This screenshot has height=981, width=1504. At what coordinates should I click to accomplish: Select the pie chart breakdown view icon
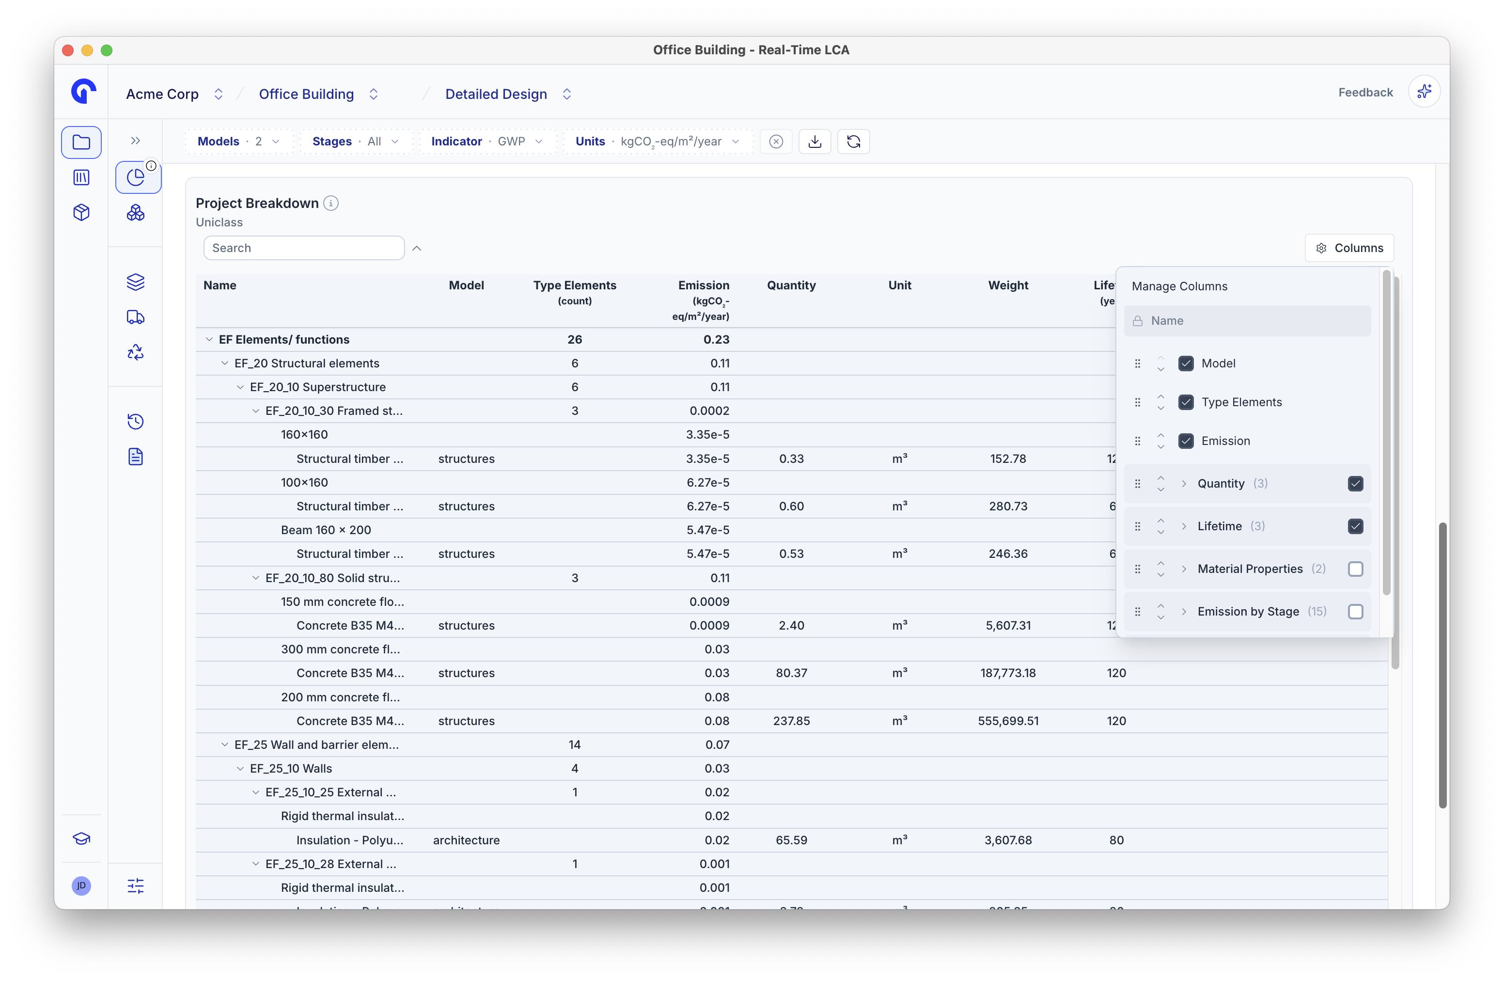click(x=136, y=177)
